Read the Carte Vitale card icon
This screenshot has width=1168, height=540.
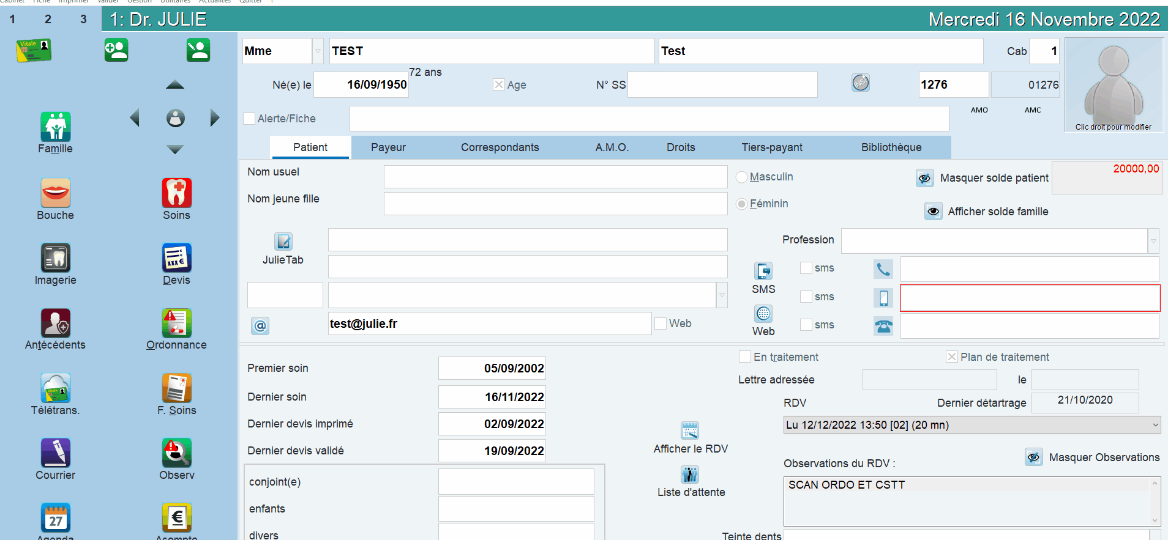pos(34,50)
